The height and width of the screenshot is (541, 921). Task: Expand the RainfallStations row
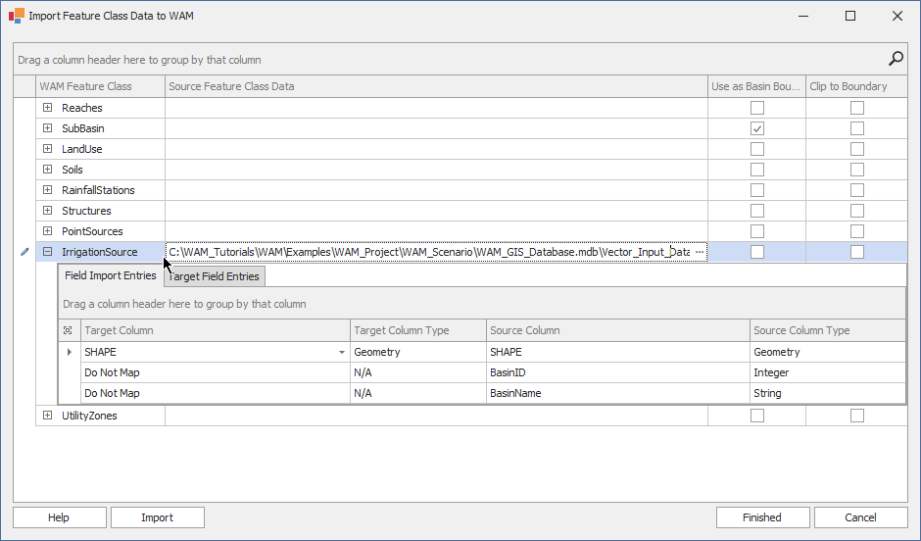pyautogui.click(x=48, y=190)
